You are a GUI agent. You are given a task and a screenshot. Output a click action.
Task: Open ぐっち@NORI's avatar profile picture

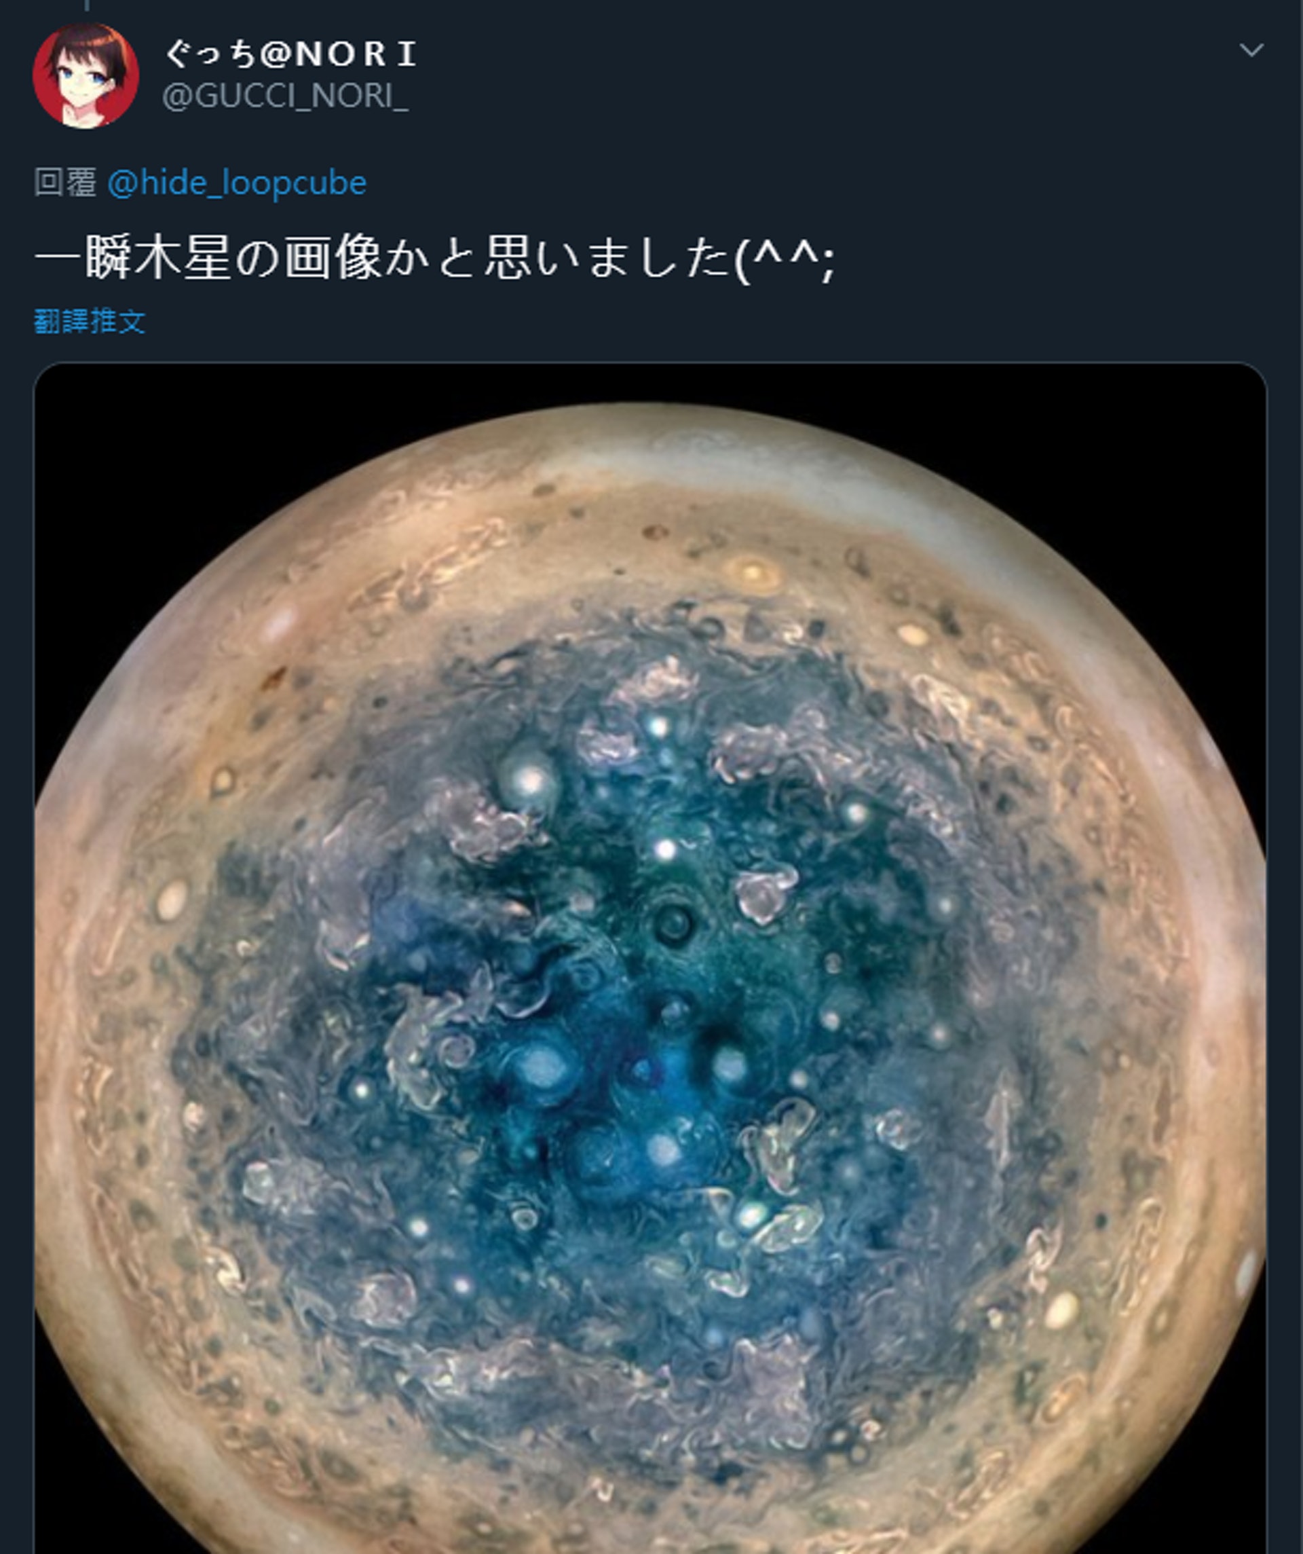click(x=86, y=75)
